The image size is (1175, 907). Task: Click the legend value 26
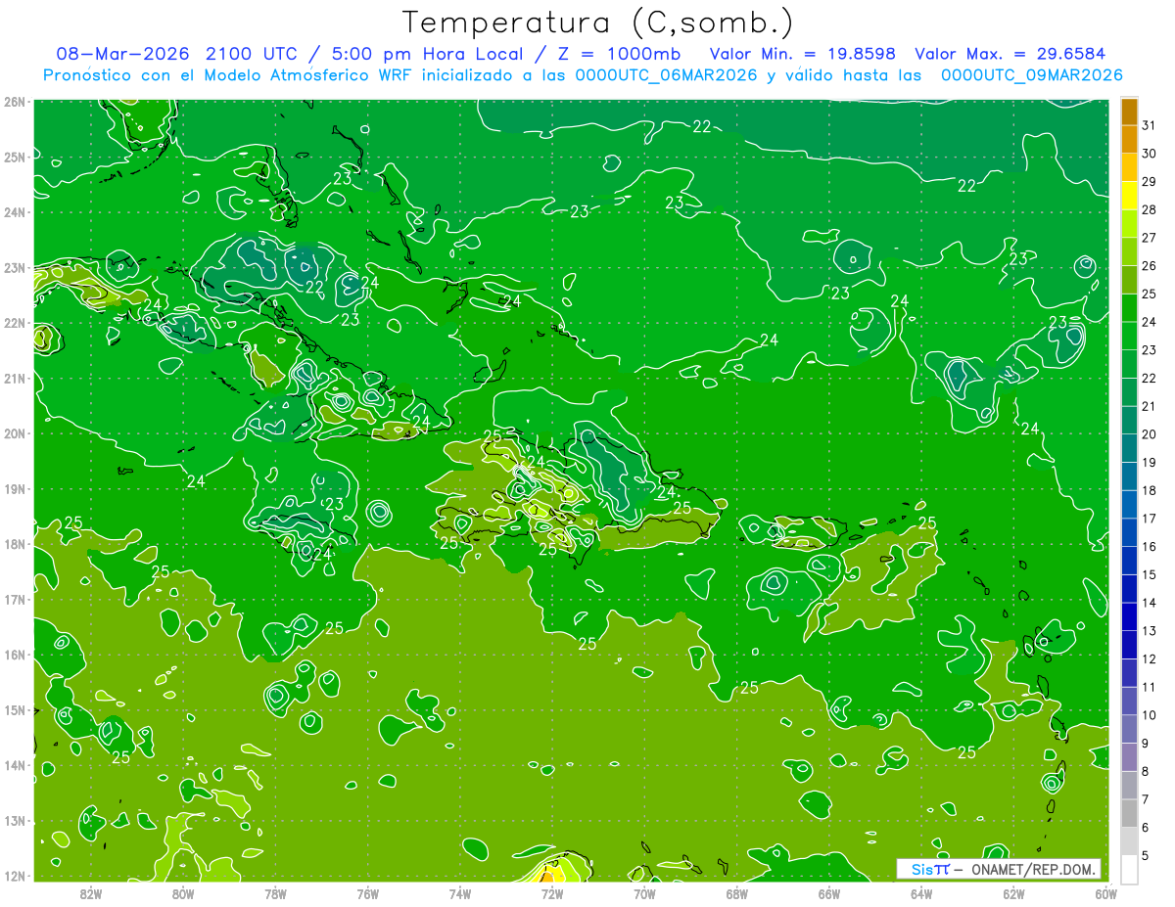point(1150,266)
